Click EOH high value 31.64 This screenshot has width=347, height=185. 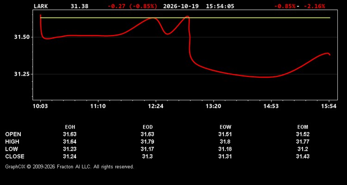(x=70, y=142)
